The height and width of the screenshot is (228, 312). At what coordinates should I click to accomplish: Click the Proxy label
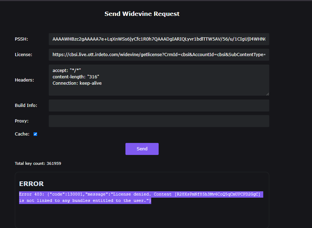pos(22,121)
